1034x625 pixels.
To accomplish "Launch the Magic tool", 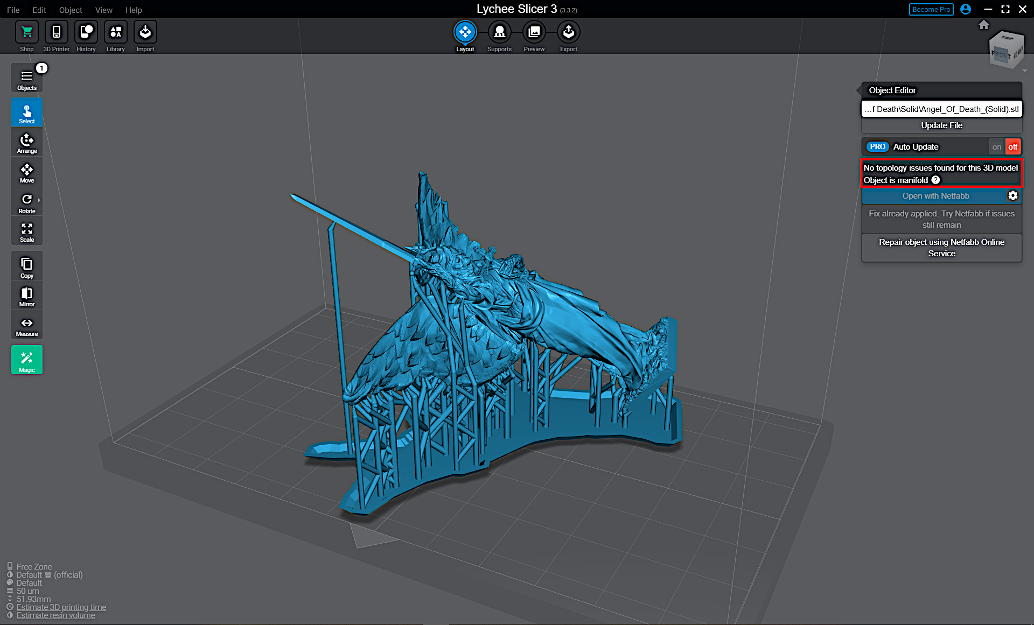I will click(x=26, y=360).
